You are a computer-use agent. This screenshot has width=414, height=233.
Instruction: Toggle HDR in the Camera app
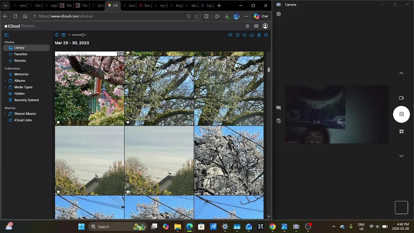click(x=278, y=107)
